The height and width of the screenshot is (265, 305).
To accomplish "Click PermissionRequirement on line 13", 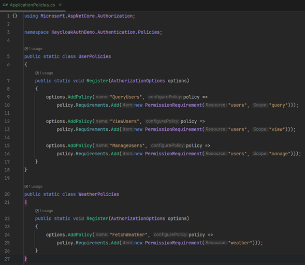I will [x=173, y=129].
